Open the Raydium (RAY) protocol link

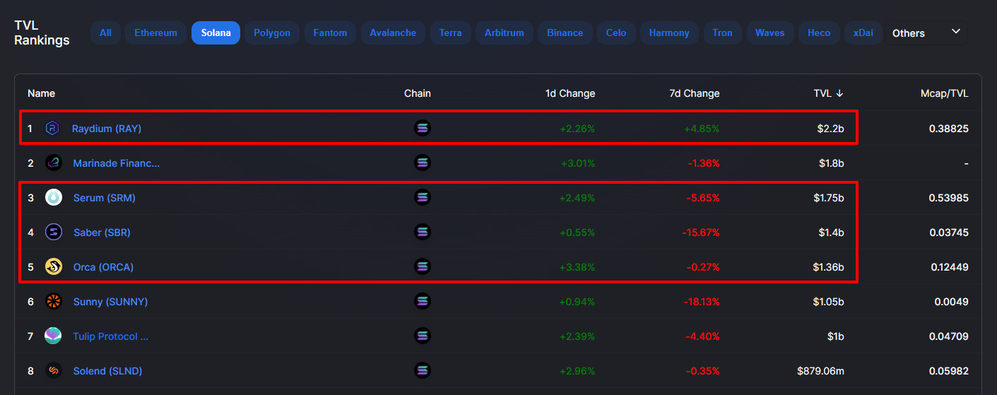pyautogui.click(x=107, y=129)
